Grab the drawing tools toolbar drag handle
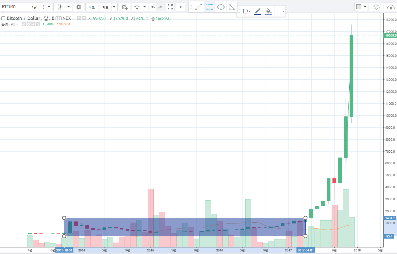397x254 pixels. 191,7
